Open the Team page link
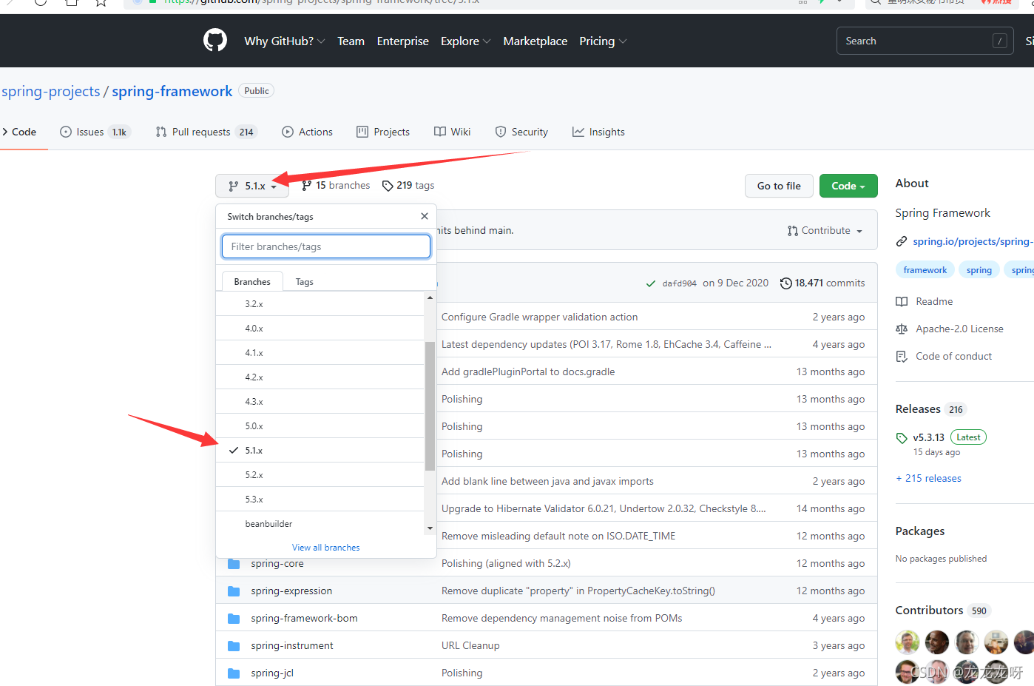The width and height of the screenshot is (1034, 686). coord(351,41)
